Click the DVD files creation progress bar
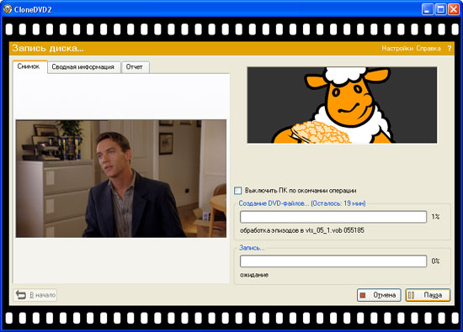Screen dimensions: 463x332 (333, 217)
